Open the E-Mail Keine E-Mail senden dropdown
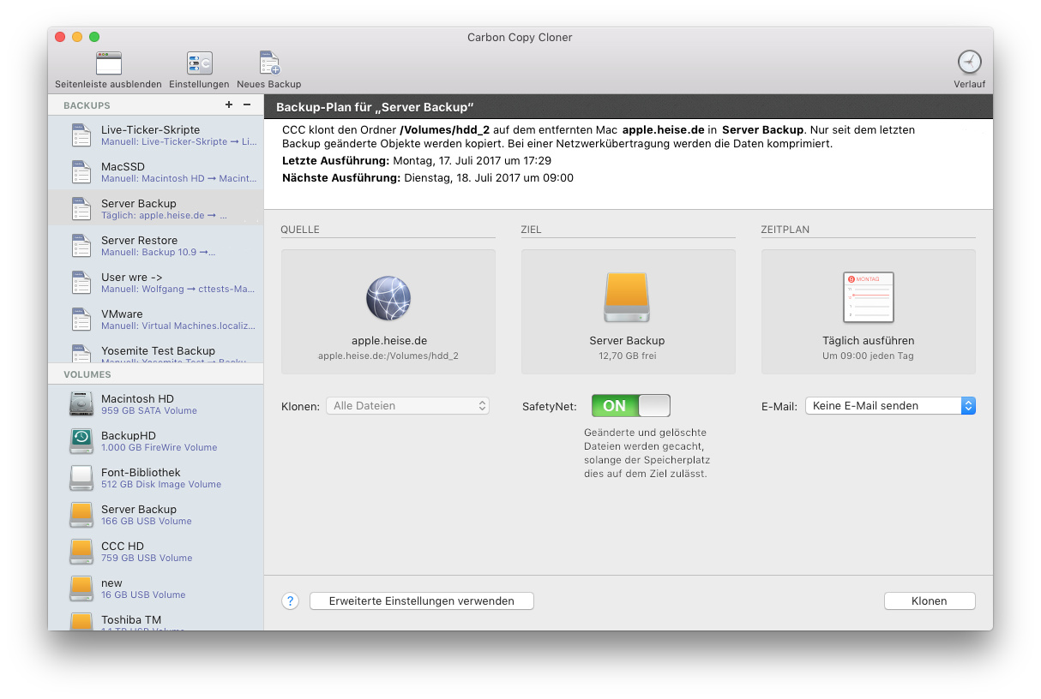 [889, 406]
